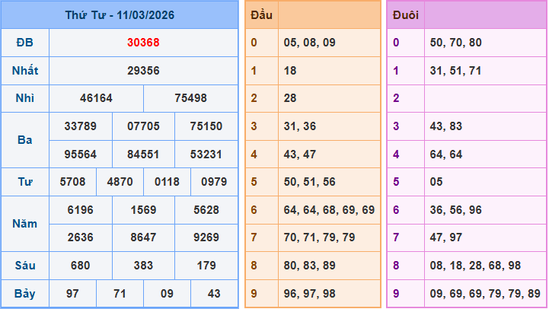The width and height of the screenshot is (549, 309).
Task: Click the Thứ Tư - 11/03/2026 header
Action: point(120,15)
